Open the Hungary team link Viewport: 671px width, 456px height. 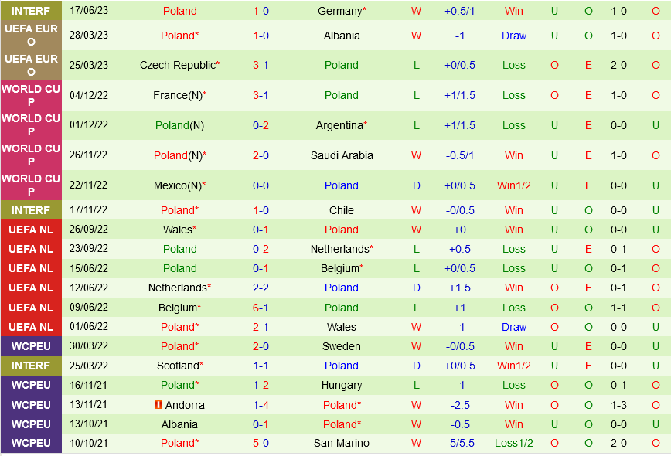tap(342, 385)
